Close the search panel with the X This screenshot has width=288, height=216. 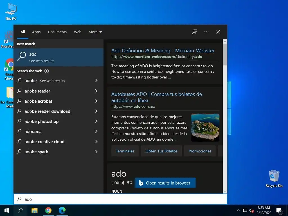(218, 32)
